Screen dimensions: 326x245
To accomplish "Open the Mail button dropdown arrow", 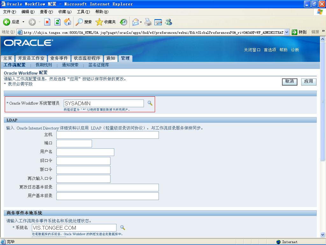I will [141, 22].
